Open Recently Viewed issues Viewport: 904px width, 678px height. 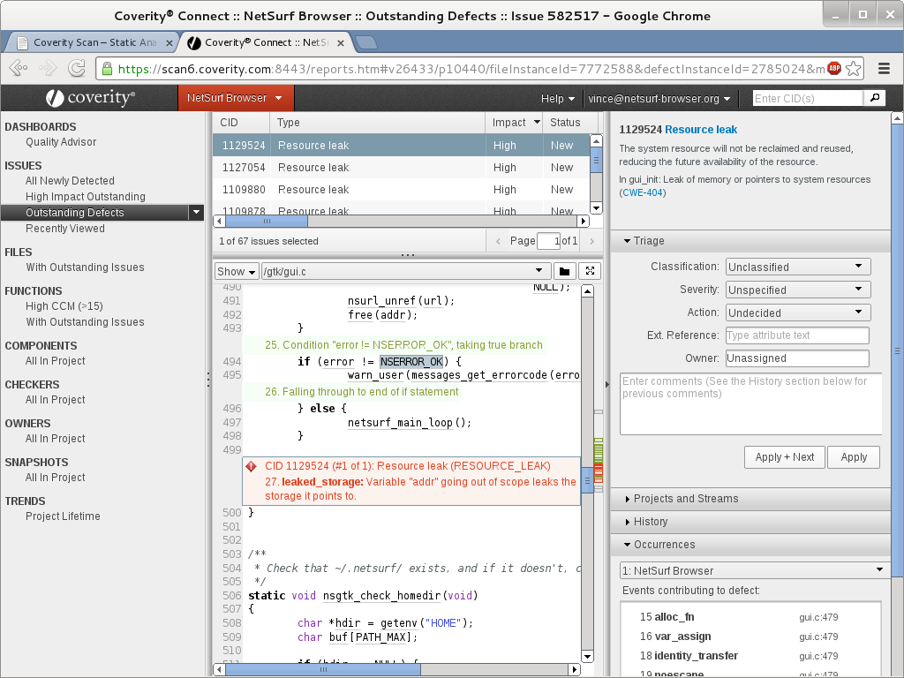pos(65,229)
